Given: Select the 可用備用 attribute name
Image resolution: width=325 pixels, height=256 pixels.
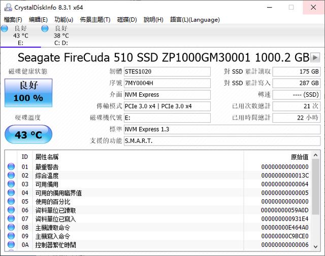Looking at the screenshot, I should (47, 185).
